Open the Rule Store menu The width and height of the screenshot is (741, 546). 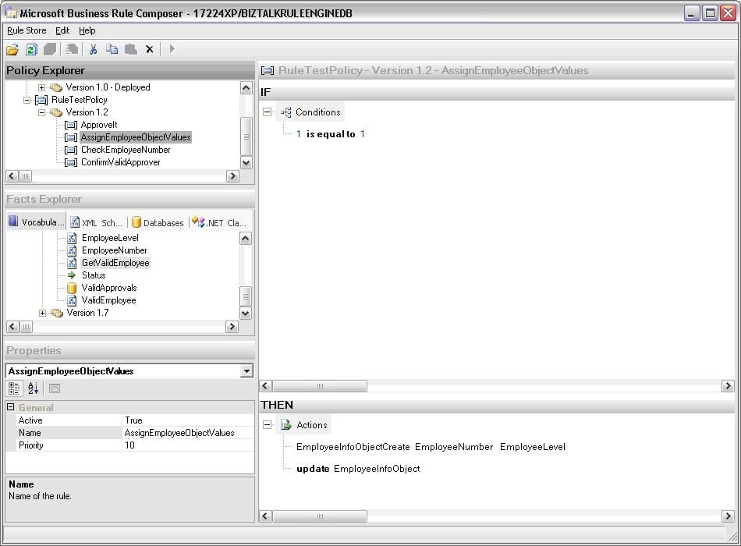coord(27,30)
